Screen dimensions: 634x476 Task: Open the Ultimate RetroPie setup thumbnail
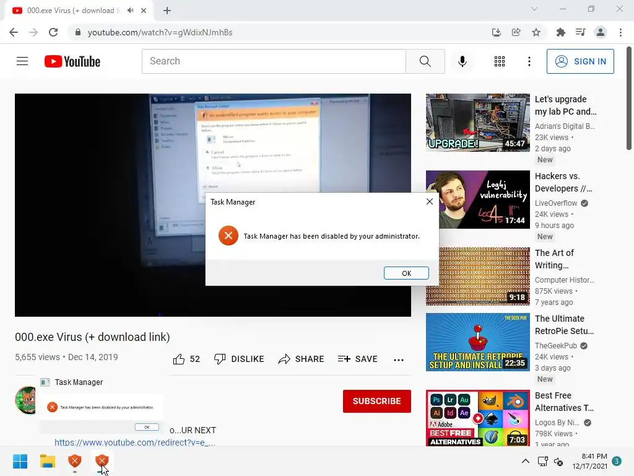(x=477, y=342)
